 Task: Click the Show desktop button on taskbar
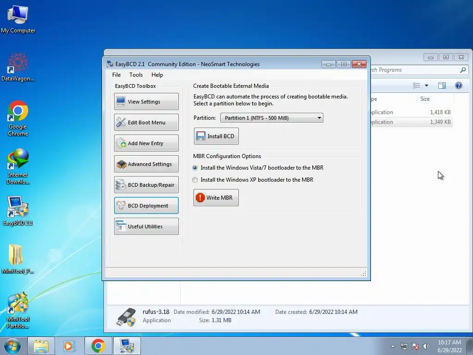pyautogui.click(x=470, y=346)
